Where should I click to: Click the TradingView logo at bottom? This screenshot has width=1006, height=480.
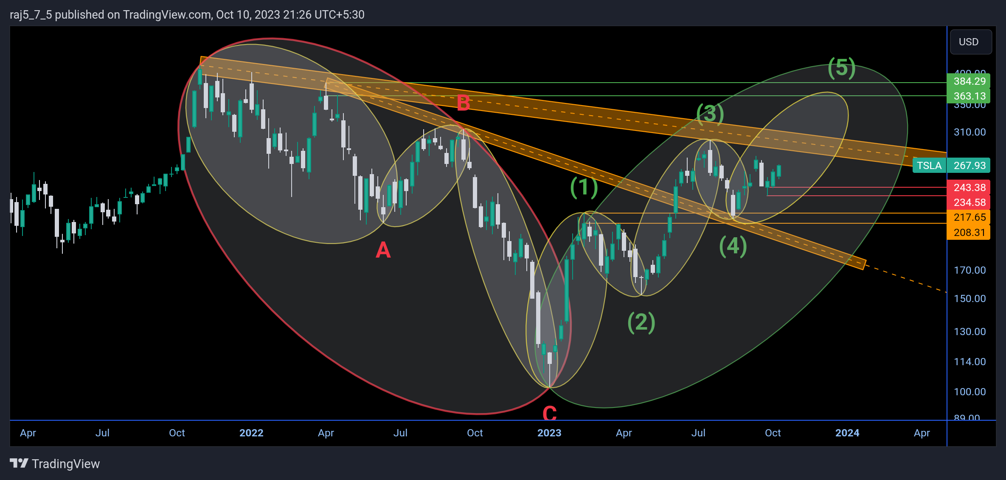[55, 464]
